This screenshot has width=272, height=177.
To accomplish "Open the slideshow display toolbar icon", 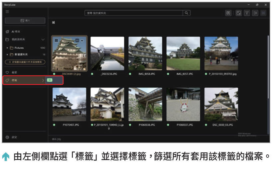I will (x=228, y=13).
